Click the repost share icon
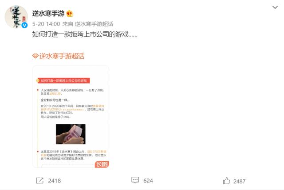 [39, 180]
